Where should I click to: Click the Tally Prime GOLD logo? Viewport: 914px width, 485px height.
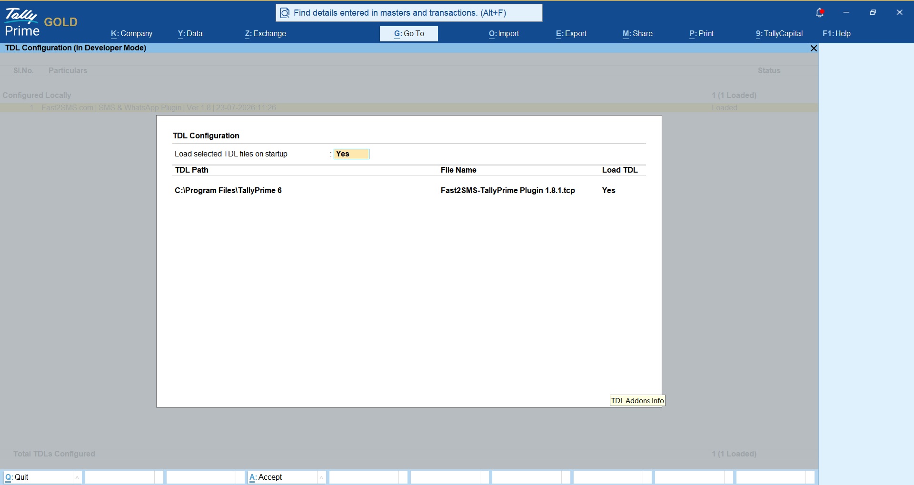click(41, 22)
